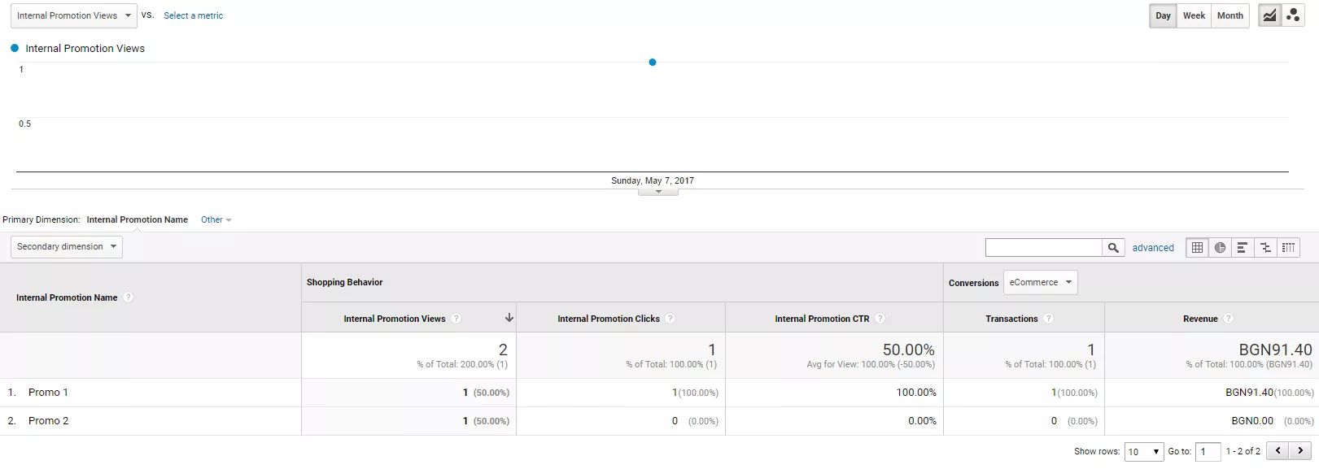Screen dimensions: 1319x469
Task: Click Promo 1 CTR value 100.00%
Action: [916, 393]
